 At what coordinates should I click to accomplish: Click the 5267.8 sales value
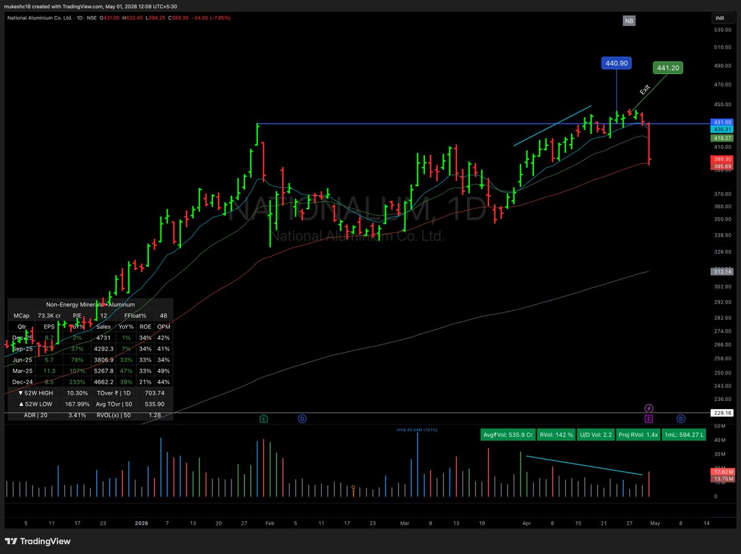pyautogui.click(x=103, y=371)
